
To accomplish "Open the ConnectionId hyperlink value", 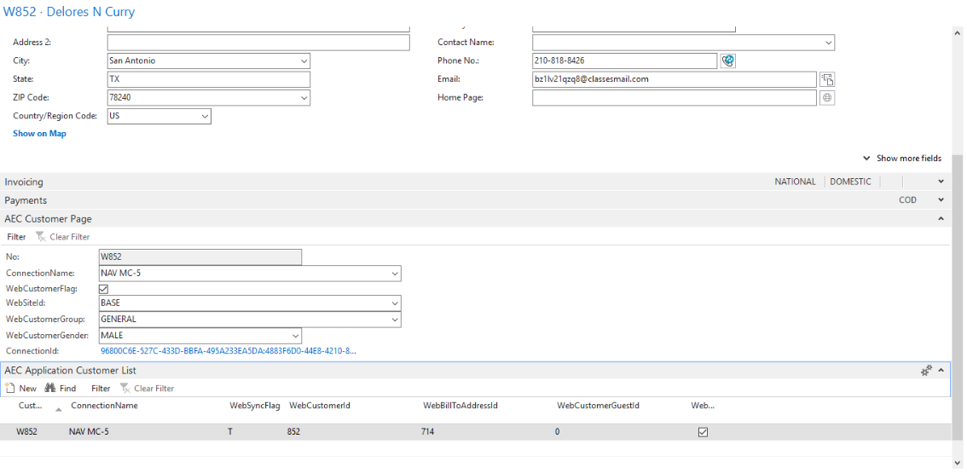I will [228, 351].
